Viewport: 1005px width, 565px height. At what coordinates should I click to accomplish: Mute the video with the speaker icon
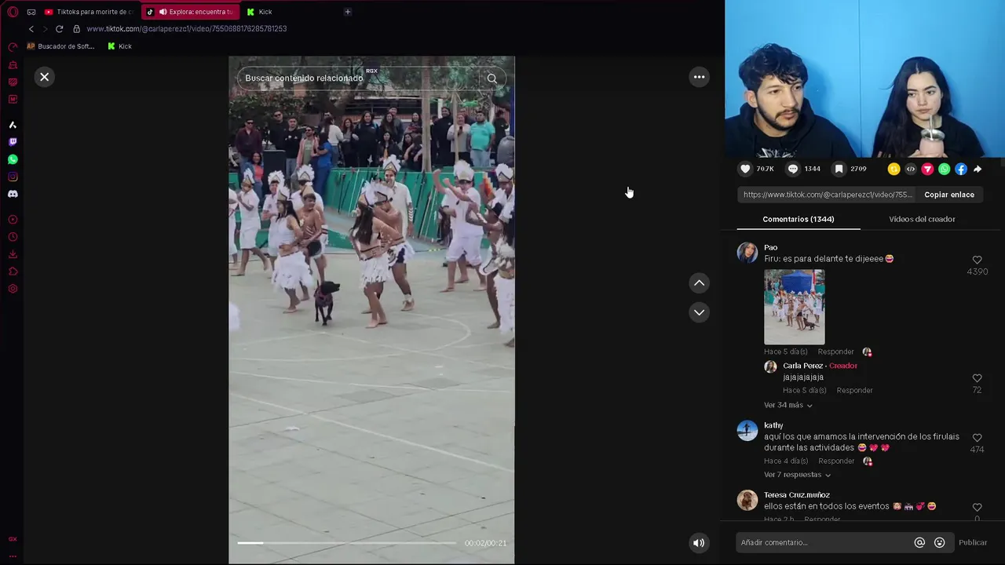click(699, 543)
